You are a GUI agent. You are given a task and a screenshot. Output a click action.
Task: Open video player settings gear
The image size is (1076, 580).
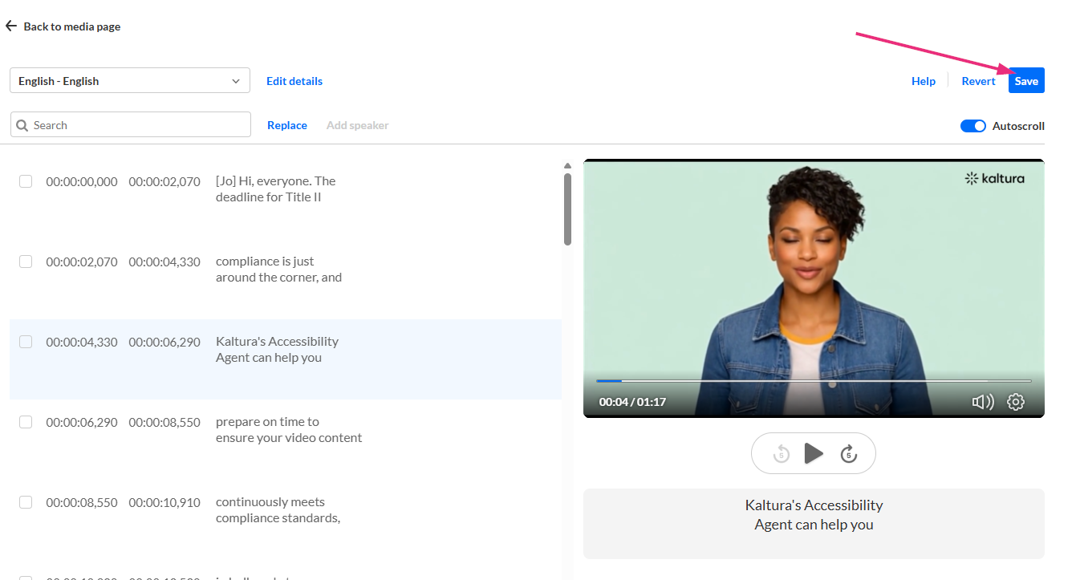coord(1016,402)
